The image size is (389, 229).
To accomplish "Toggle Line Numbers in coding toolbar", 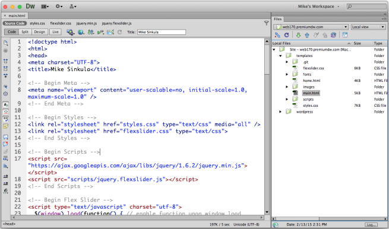I will 5,104.
